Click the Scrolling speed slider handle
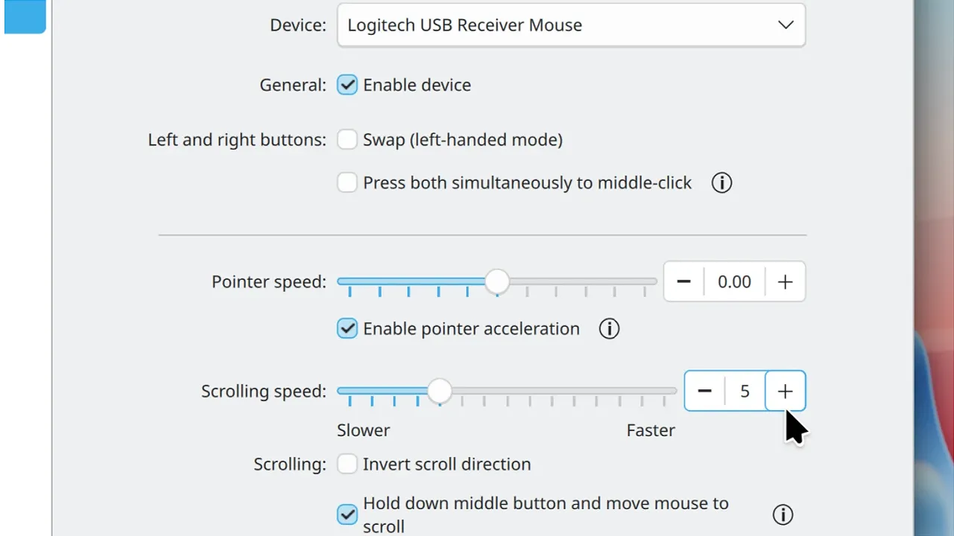 tap(440, 391)
